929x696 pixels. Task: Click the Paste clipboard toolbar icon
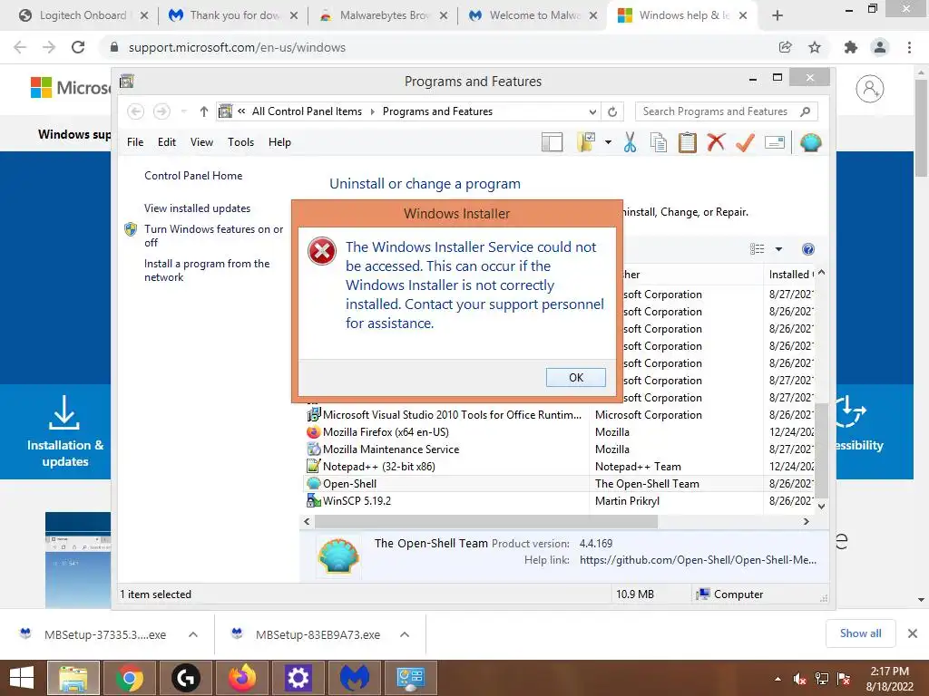[x=687, y=142]
